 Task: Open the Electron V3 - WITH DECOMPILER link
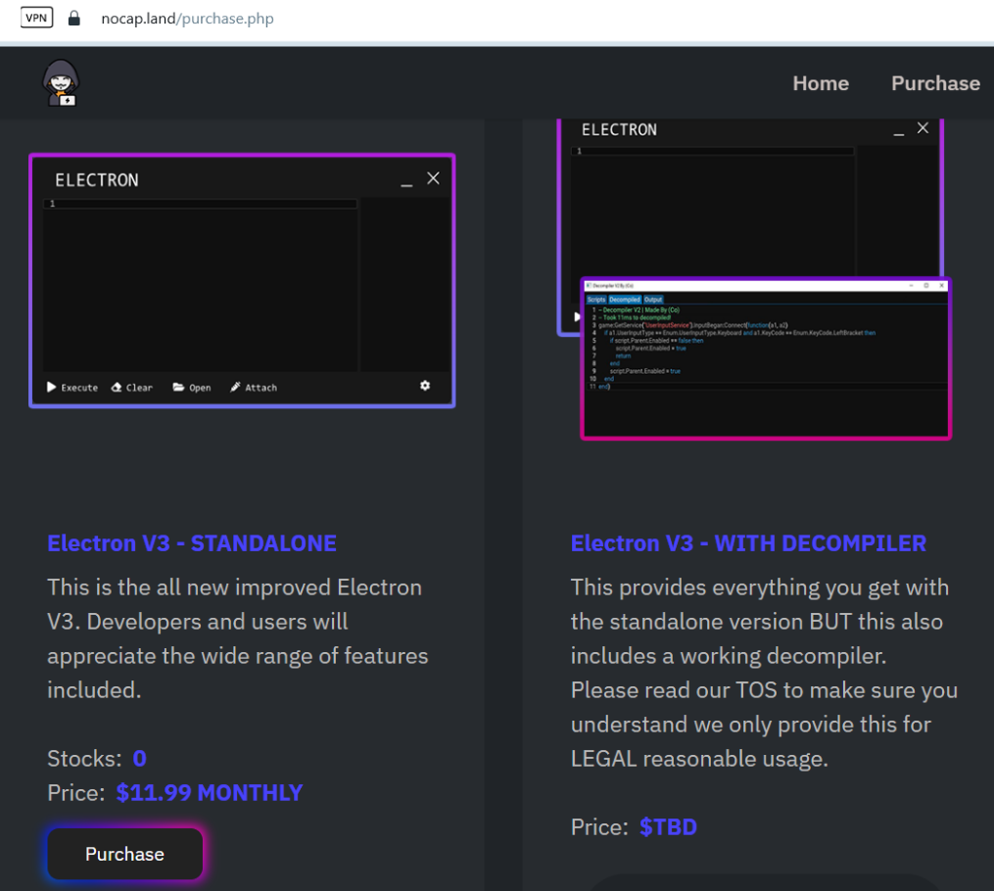[748, 543]
